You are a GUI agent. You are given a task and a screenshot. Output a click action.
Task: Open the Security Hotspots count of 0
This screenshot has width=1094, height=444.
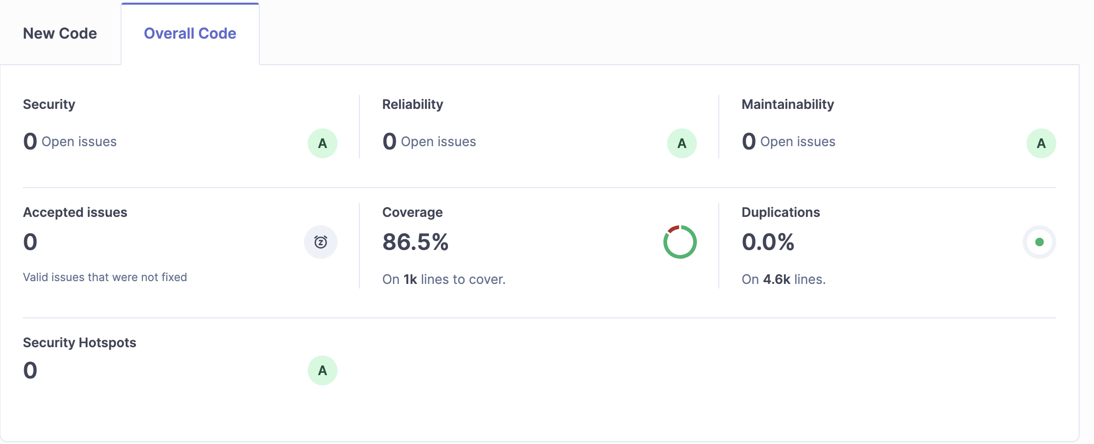coord(30,370)
